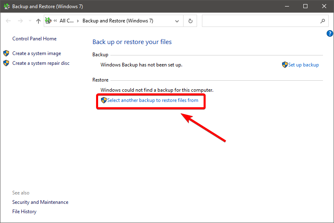Click the shield icon next to 'Set up backup'
This screenshot has height=223, width=334.
(x=285, y=65)
